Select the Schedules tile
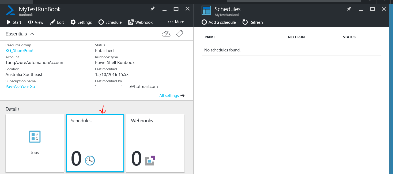The image size is (393, 174). pyautogui.click(x=95, y=143)
